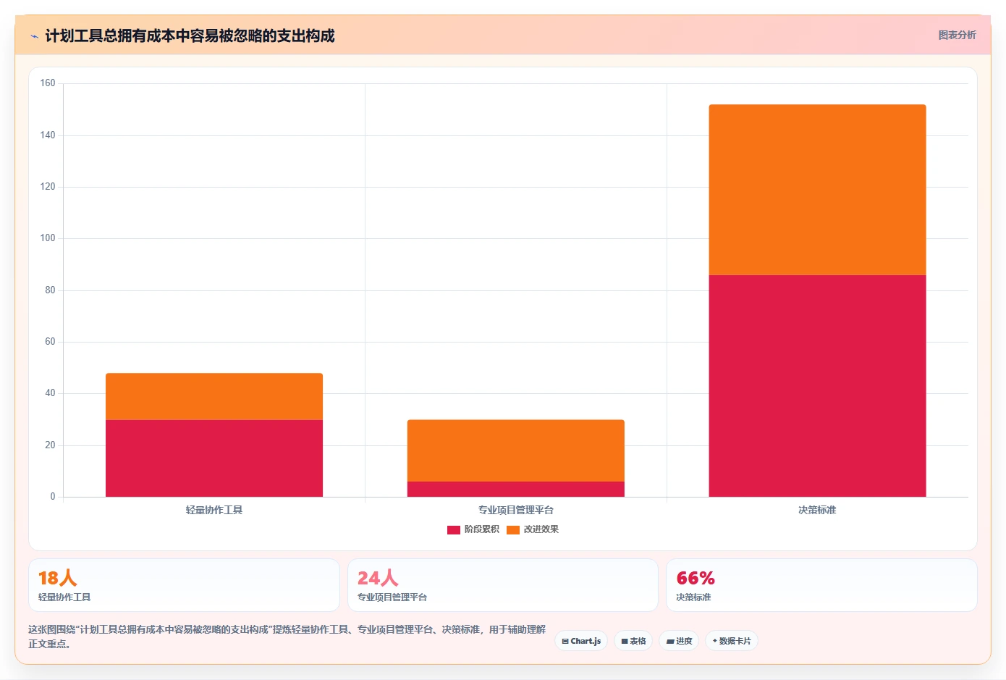Select the 进度 tag
Viewport: 1006px width, 680px height.
679,641
